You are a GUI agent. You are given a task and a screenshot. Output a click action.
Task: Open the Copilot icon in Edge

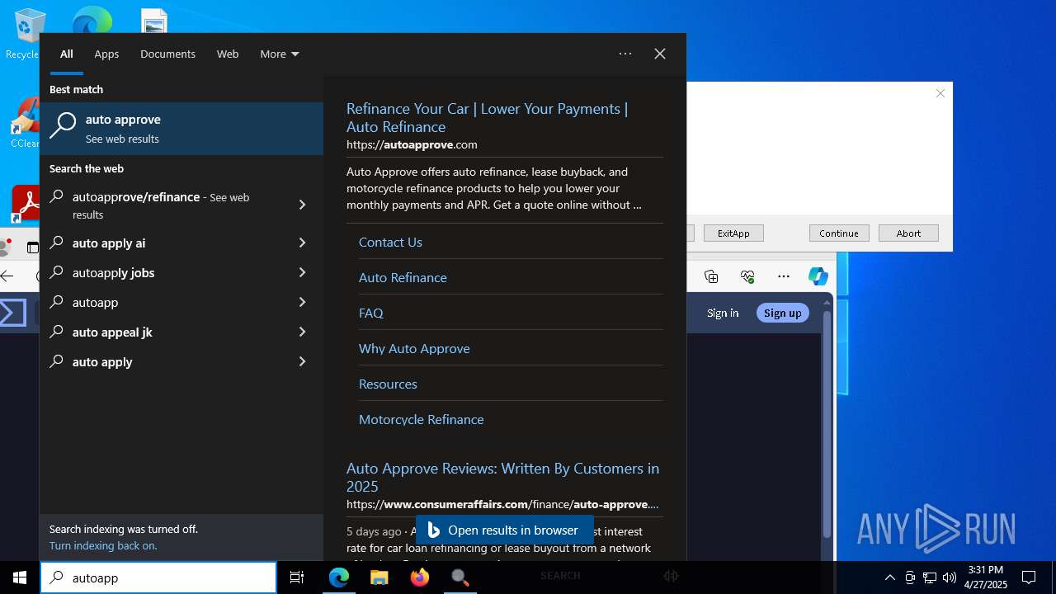[x=818, y=276]
